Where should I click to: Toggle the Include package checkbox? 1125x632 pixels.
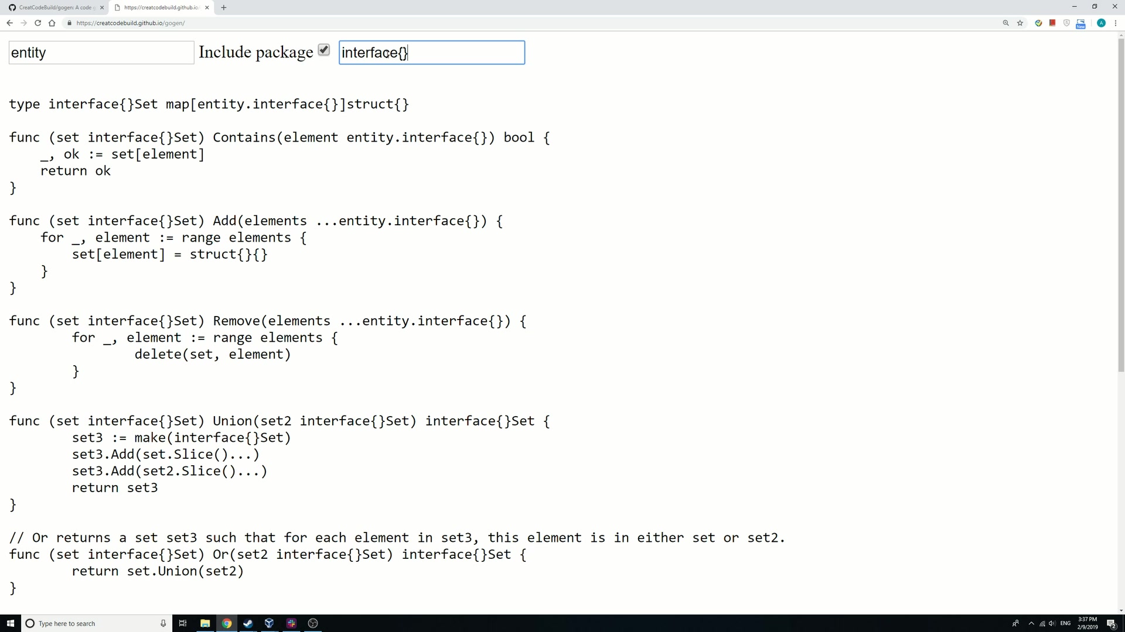324,50
